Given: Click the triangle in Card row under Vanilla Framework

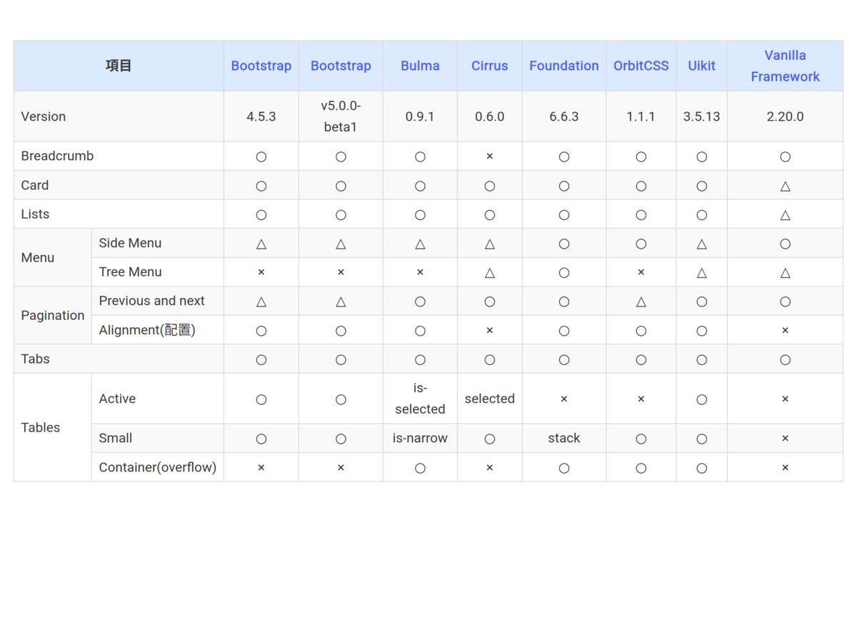Looking at the screenshot, I should (x=786, y=186).
